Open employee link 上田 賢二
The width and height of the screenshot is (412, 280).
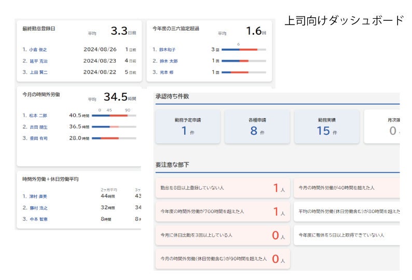click(38, 72)
